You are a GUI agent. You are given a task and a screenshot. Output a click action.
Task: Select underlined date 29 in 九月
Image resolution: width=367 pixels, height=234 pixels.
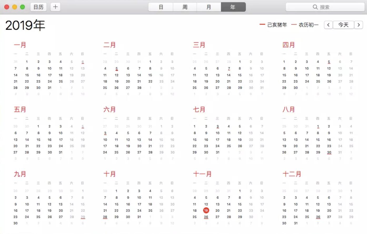coord(83,217)
